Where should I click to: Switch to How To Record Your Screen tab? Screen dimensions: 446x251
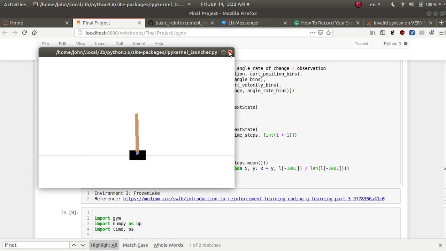[326, 23]
